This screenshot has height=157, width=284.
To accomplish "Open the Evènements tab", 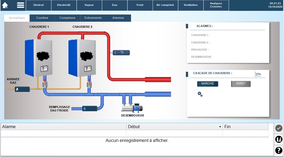I will 93,18.
